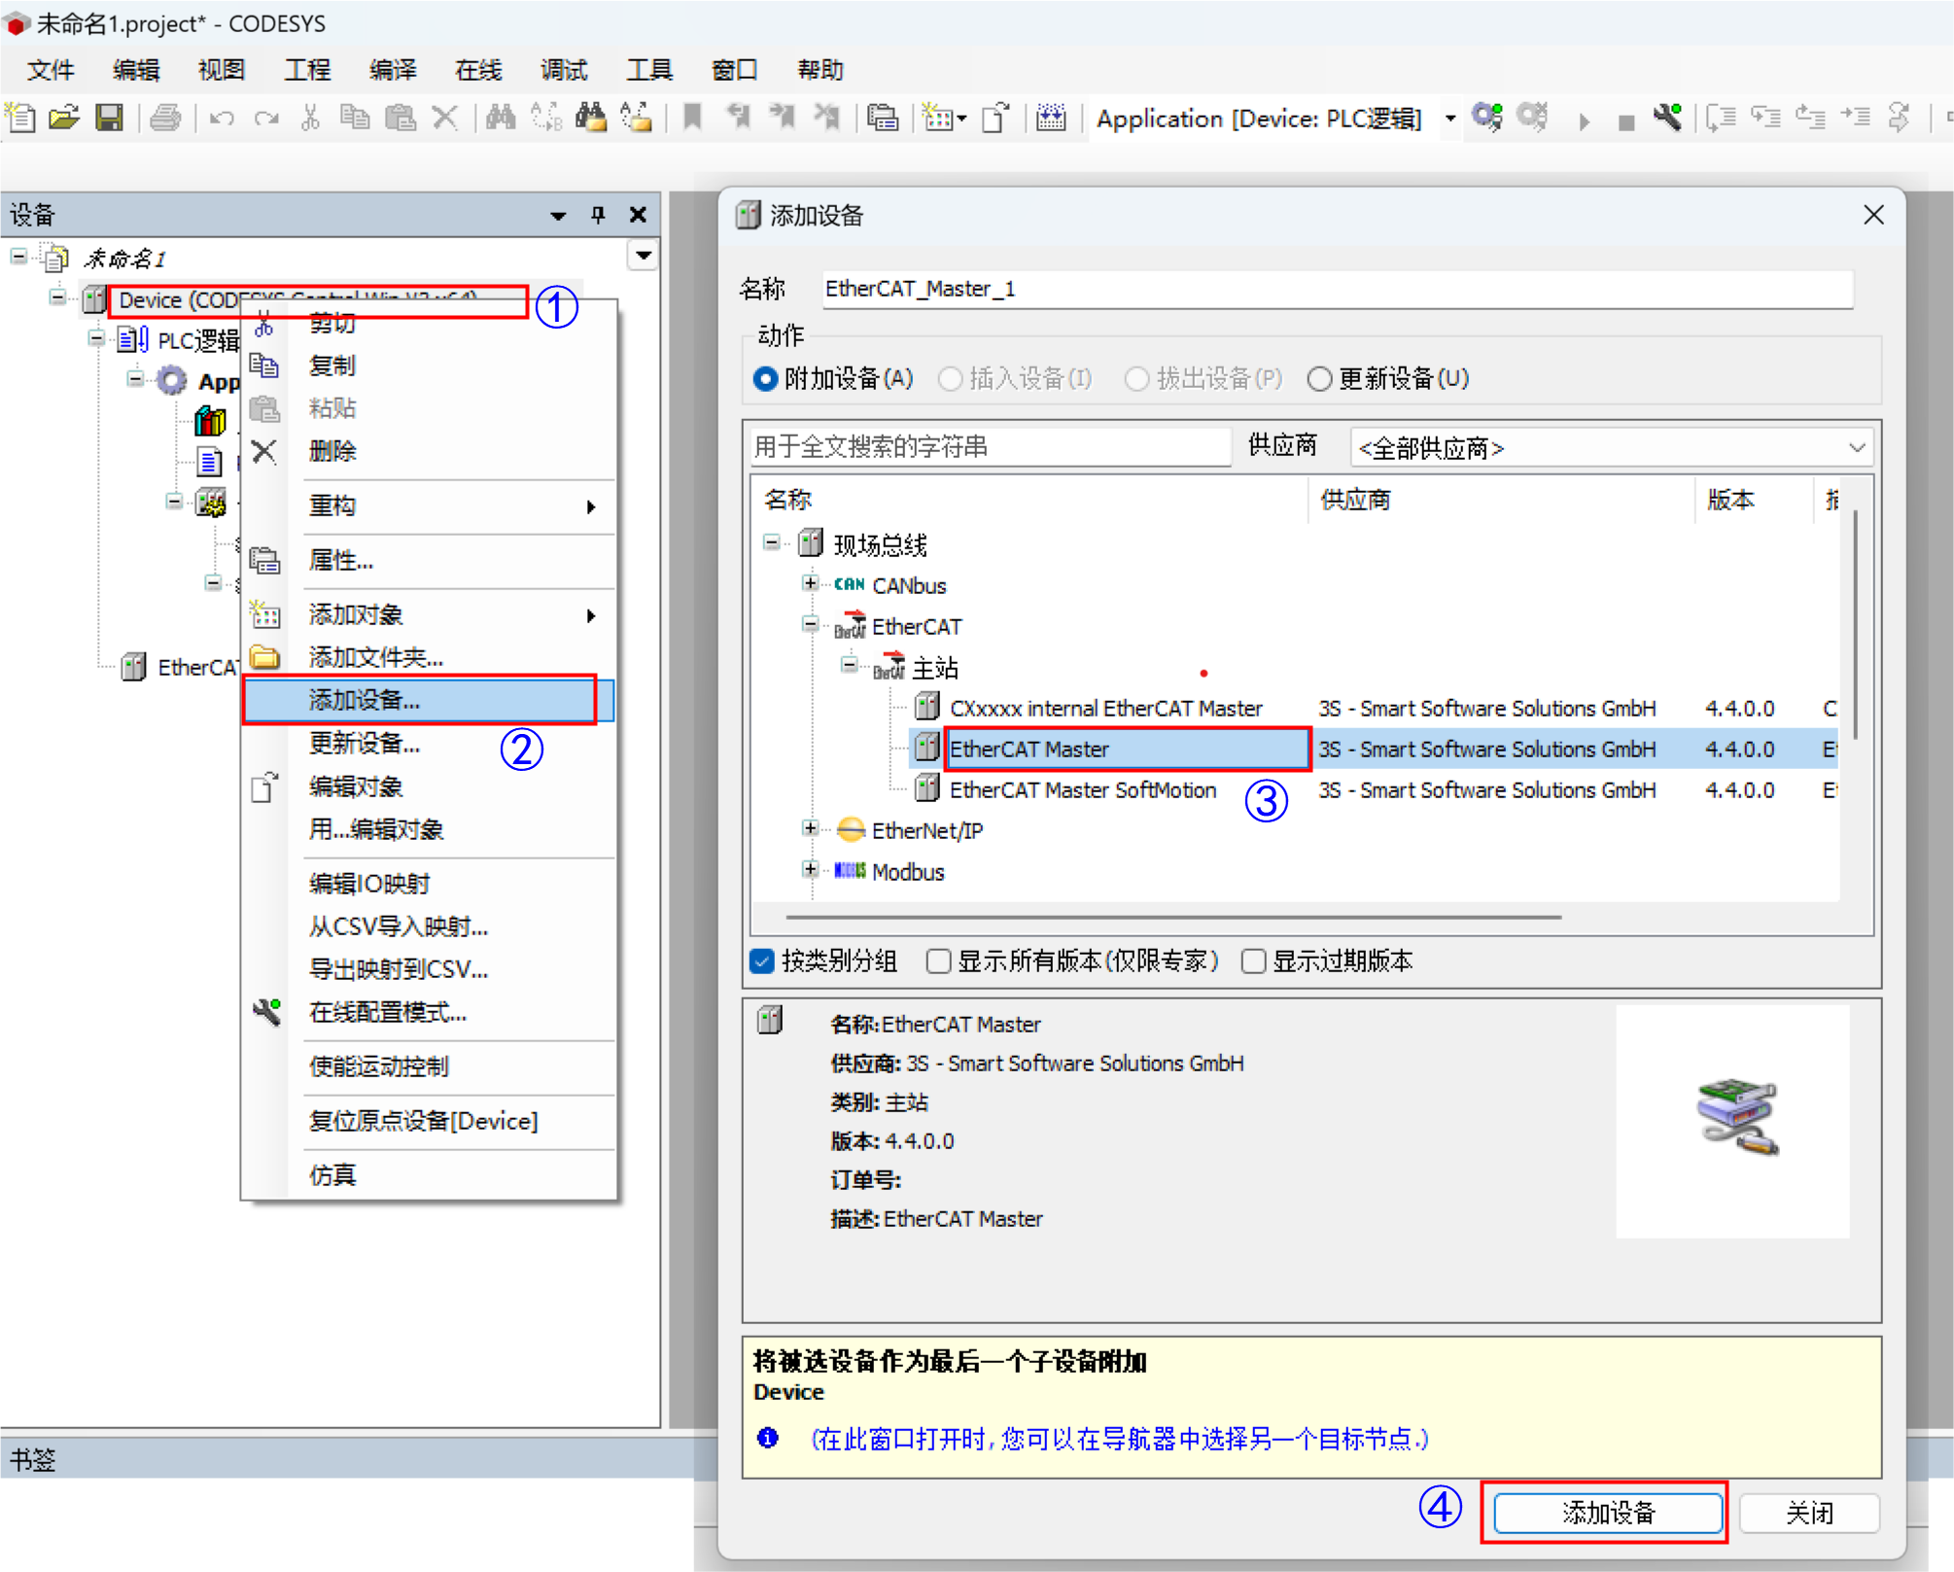The image size is (1954, 1572).
Task: Expand the EtherNet/IP tree node
Action: 810,829
